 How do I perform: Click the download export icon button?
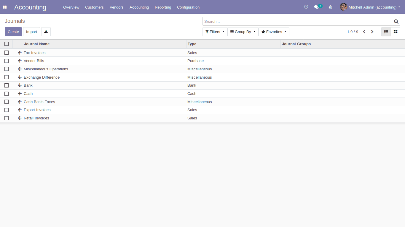pyautogui.click(x=46, y=32)
